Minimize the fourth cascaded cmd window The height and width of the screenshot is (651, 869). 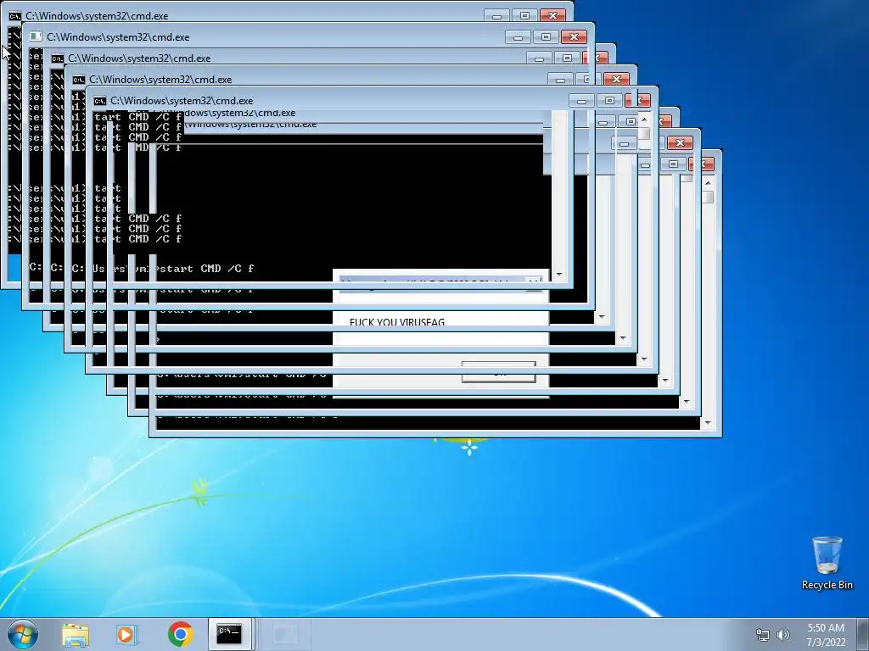(560, 80)
